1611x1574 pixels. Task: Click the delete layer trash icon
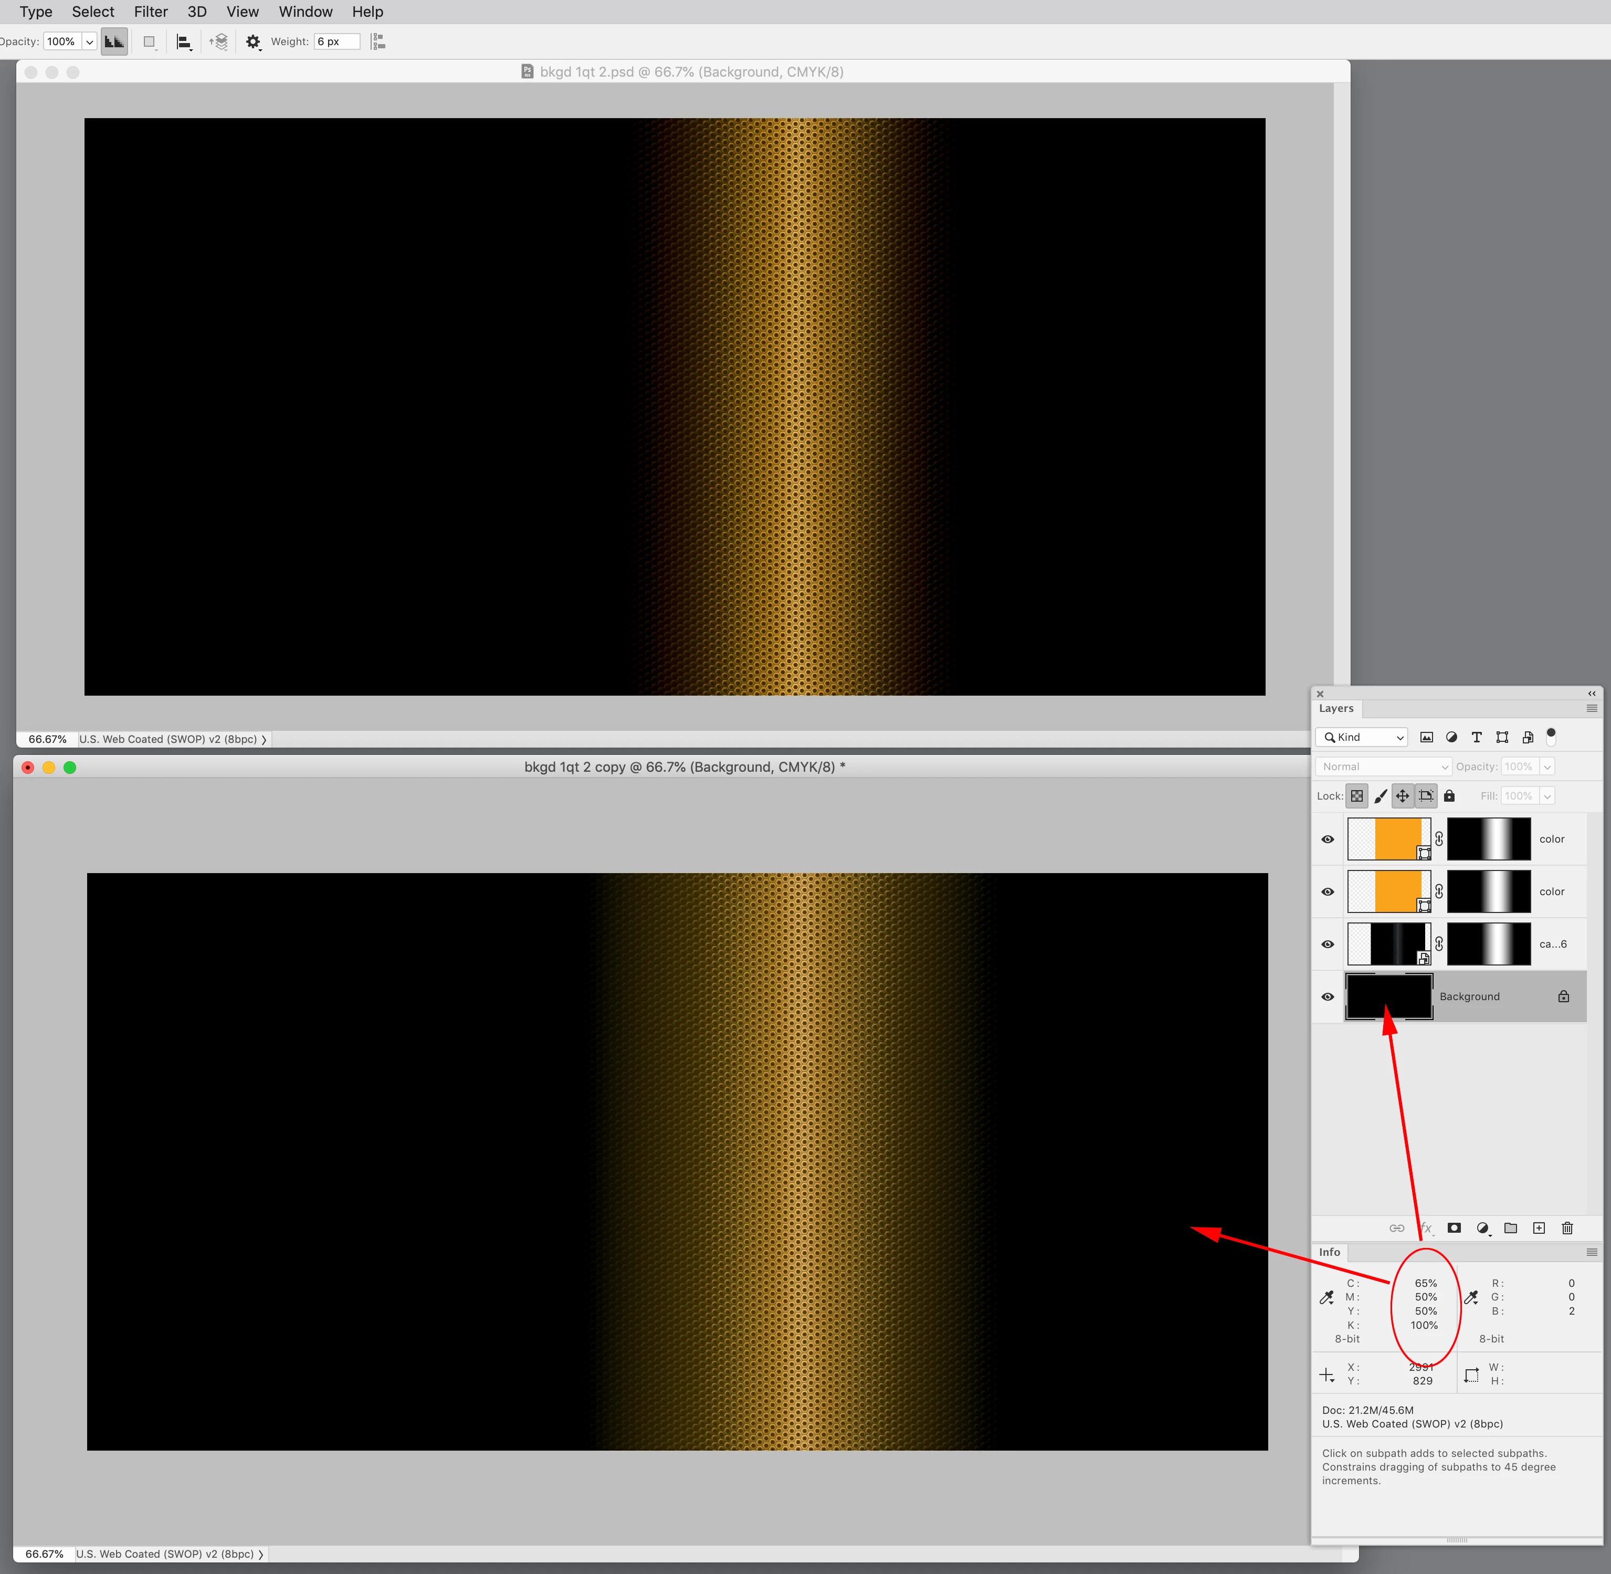(1566, 1227)
